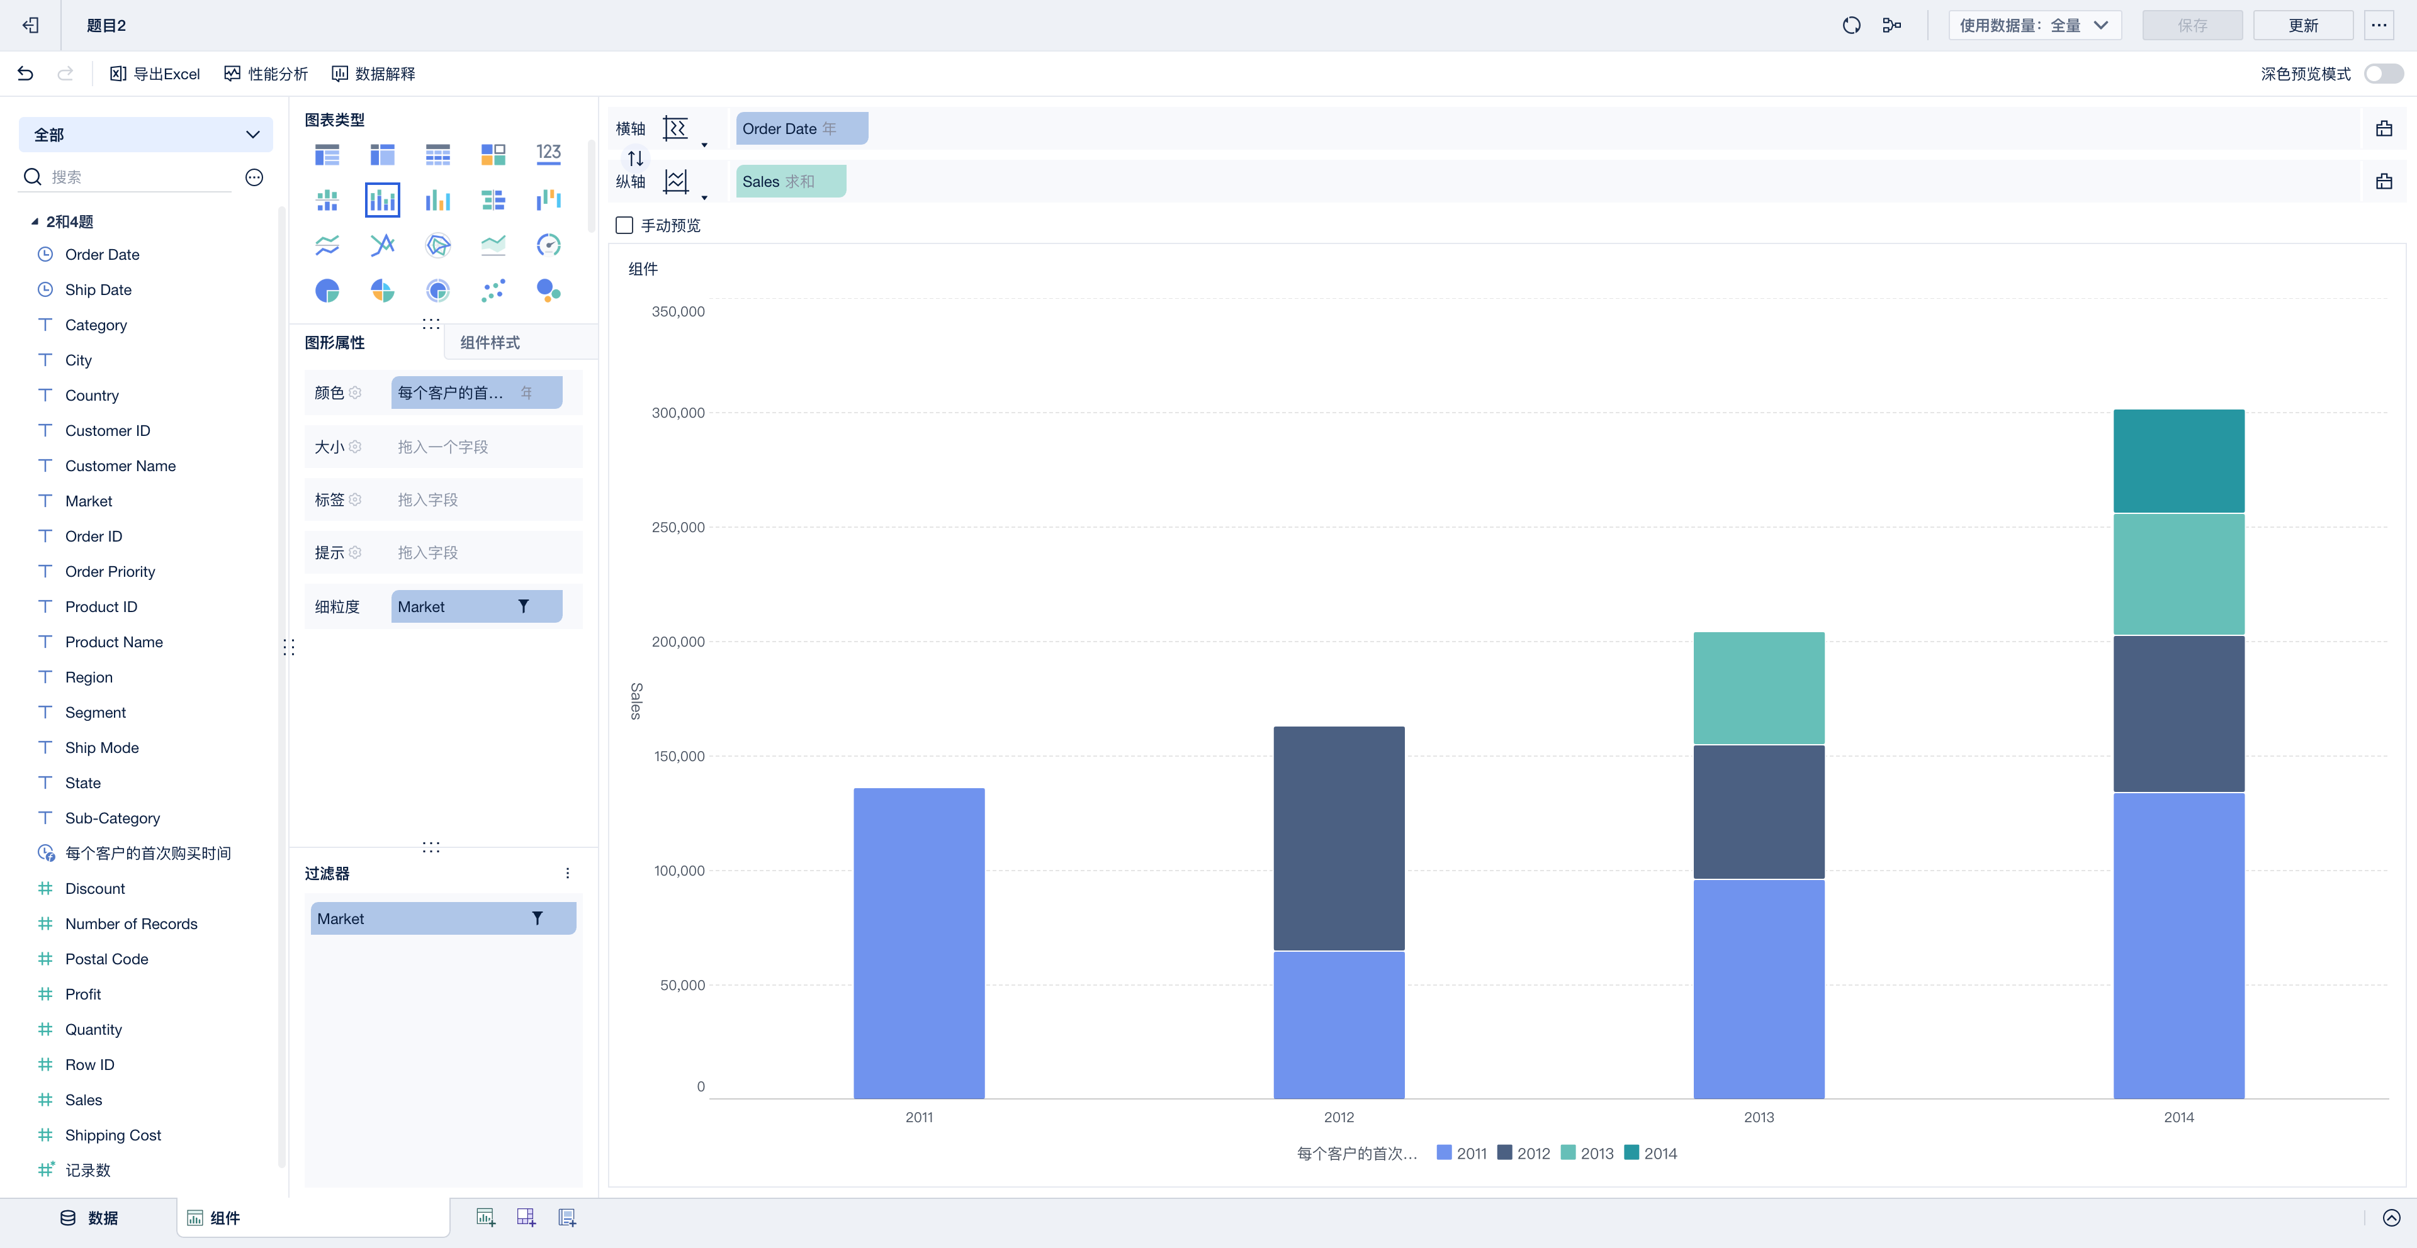Select the gauge dashboard chart type icon

click(548, 245)
